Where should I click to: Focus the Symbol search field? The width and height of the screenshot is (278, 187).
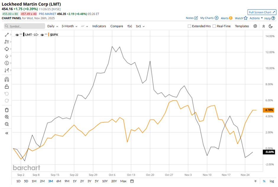[25, 26]
